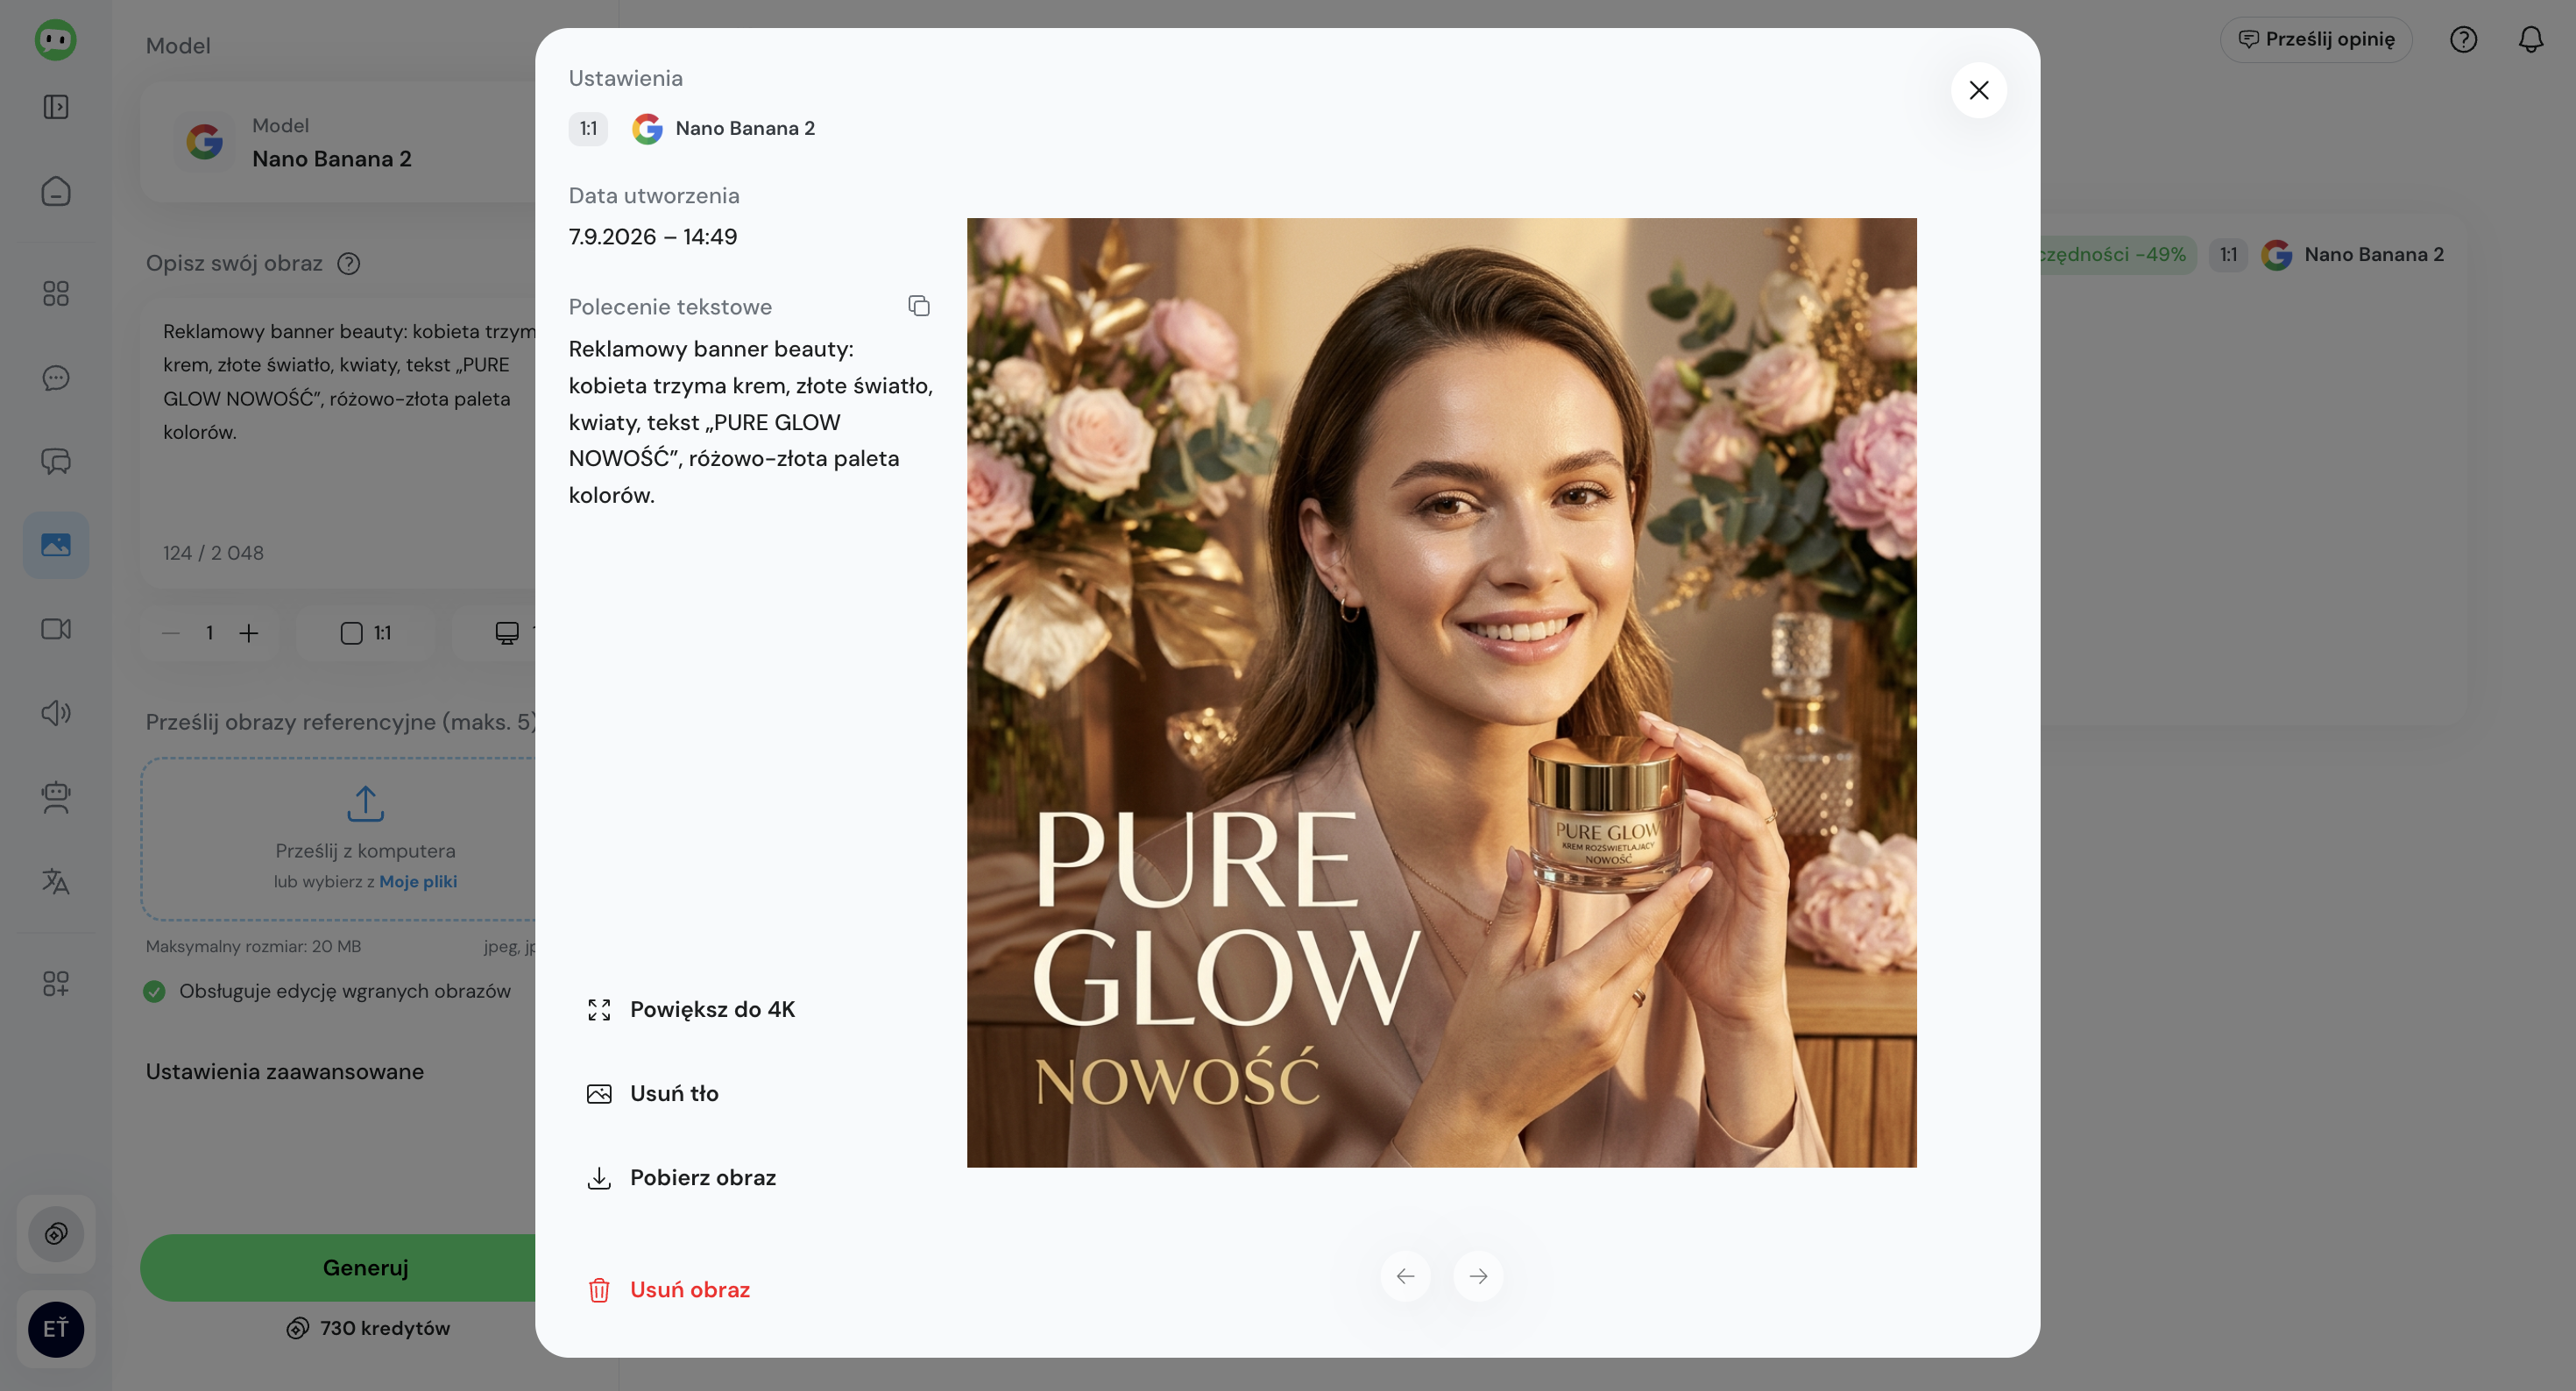The image size is (2576, 1391).
Task: Click the creation date 7.9.2026 – 14:49
Action: pos(653,237)
